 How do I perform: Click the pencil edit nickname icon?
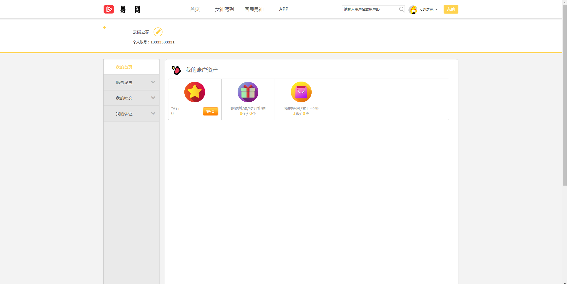tap(158, 32)
